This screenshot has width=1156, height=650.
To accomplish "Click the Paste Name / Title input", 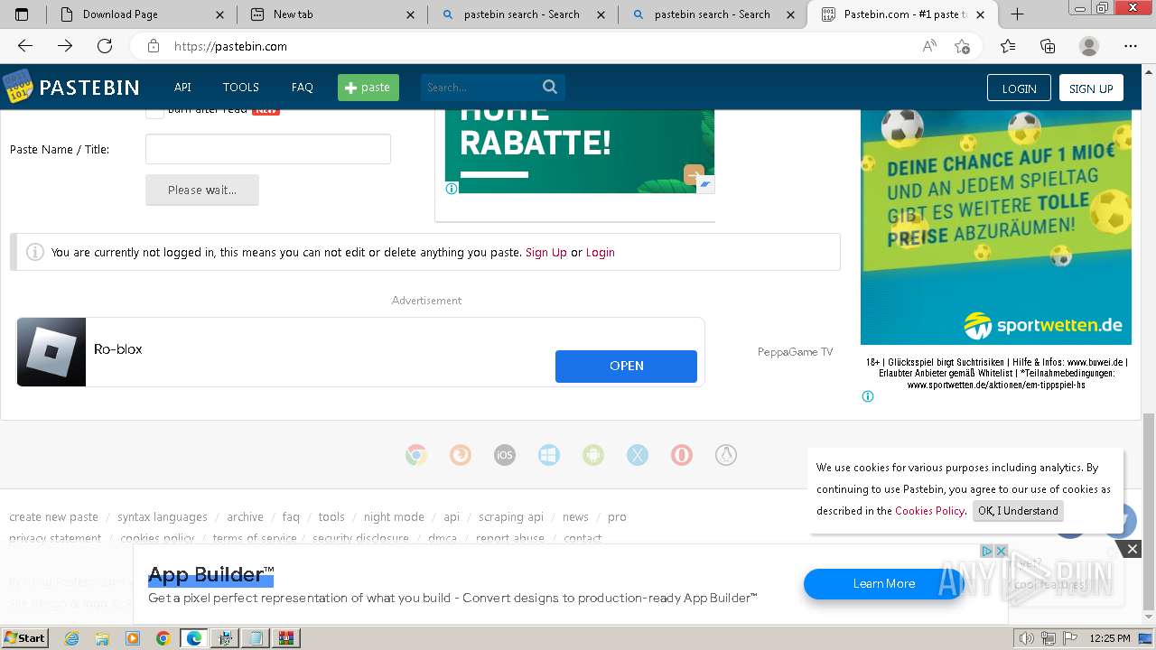I will (x=268, y=149).
